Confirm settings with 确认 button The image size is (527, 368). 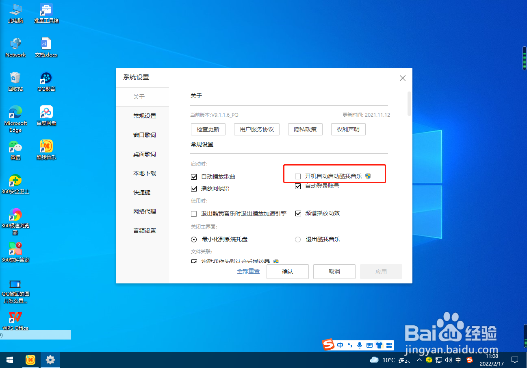point(288,272)
